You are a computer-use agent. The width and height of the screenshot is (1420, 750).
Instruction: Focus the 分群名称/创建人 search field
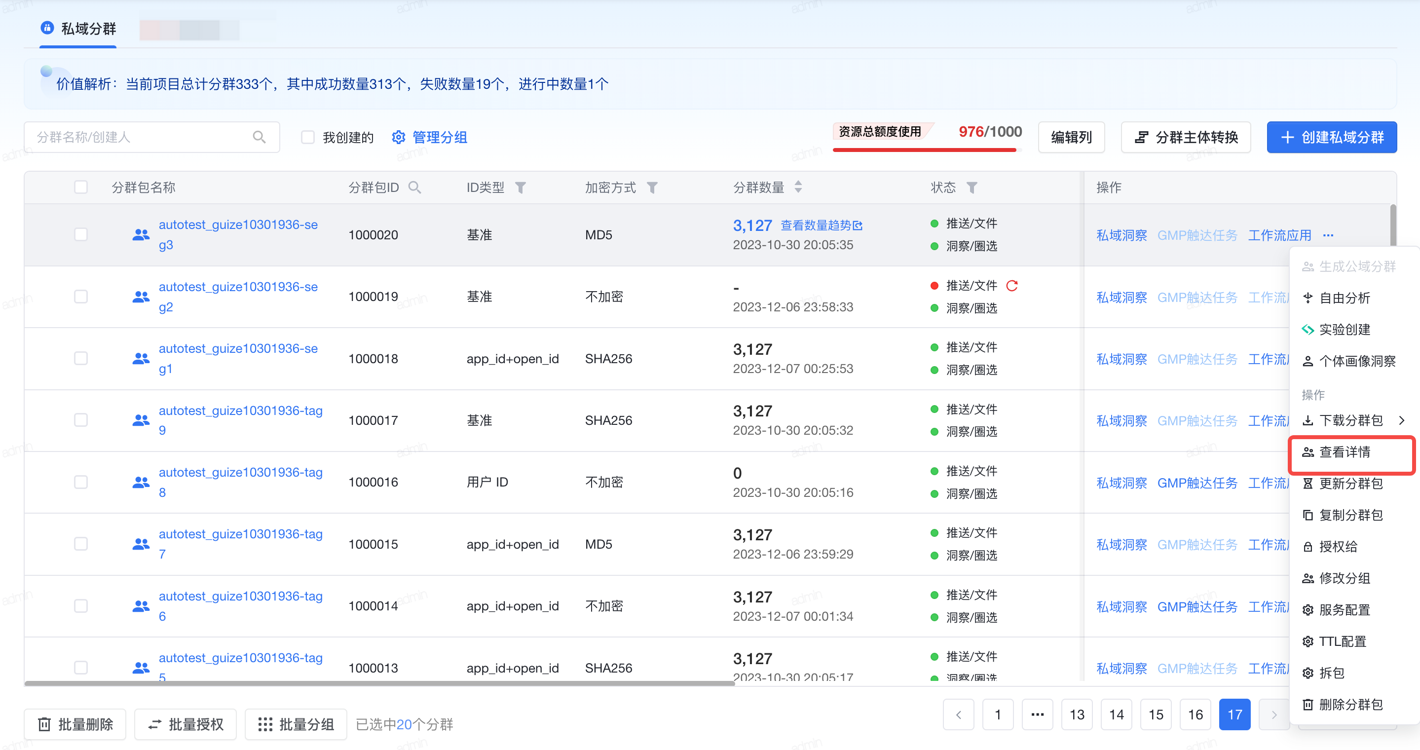point(151,137)
